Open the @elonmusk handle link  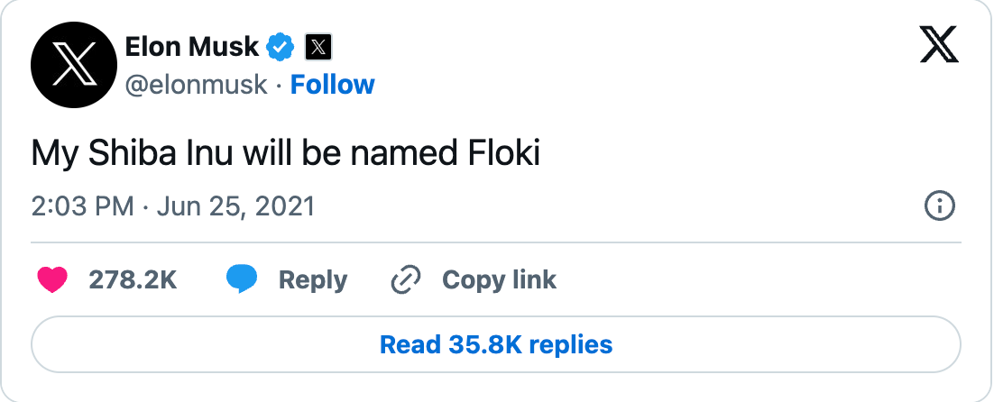(x=197, y=85)
